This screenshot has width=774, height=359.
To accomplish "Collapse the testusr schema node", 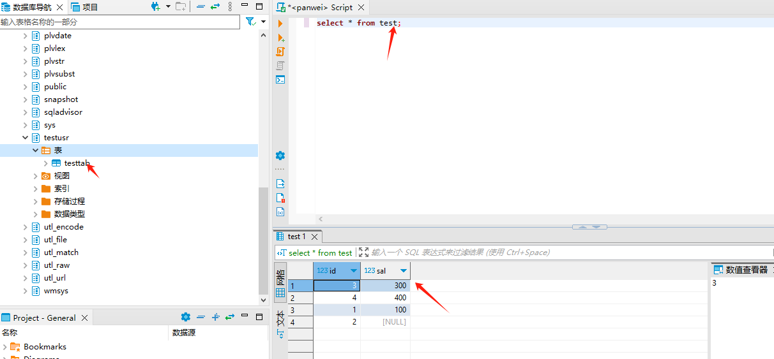I will [26, 138].
